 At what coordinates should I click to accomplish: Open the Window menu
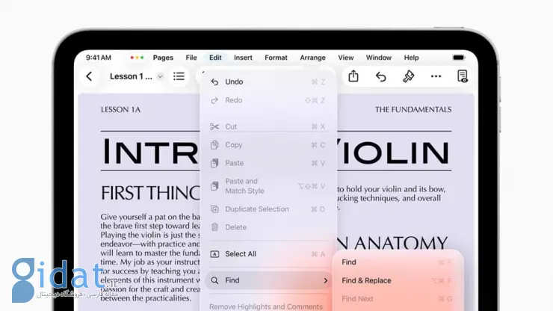(x=378, y=58)
